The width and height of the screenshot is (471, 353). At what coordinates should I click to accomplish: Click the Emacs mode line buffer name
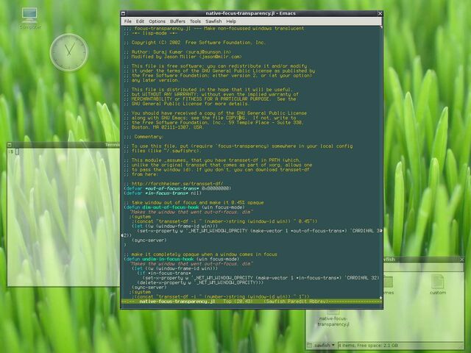coord(177,302)
